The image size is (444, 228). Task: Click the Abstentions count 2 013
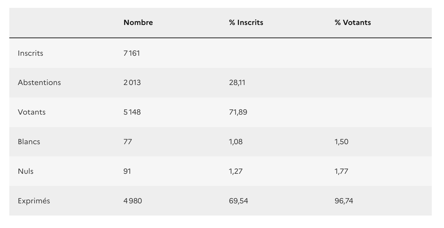pyautogui.click(x=132, y=83)
